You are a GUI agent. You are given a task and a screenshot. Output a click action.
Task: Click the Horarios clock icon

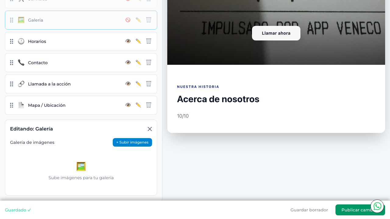[x=21, y=41]
